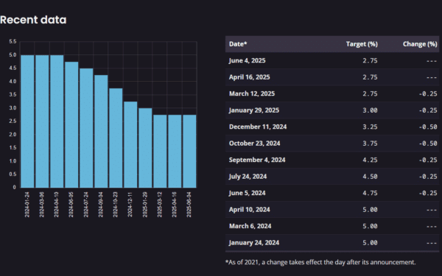Select the October 23, 2024 date cell
Image resolution: width=442 pixels, height=276 pixels.
(x=255, y=144)
